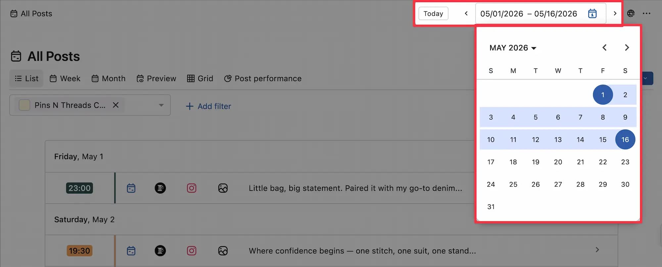
Task: Click the date range input field
Action: point(529,14)
